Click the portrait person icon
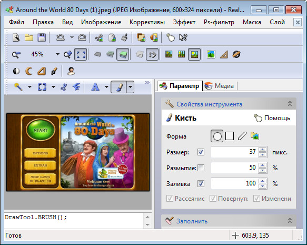 pyautogui.click(x=71, y=71)
